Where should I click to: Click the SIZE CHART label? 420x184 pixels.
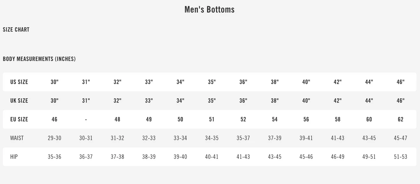16,30
